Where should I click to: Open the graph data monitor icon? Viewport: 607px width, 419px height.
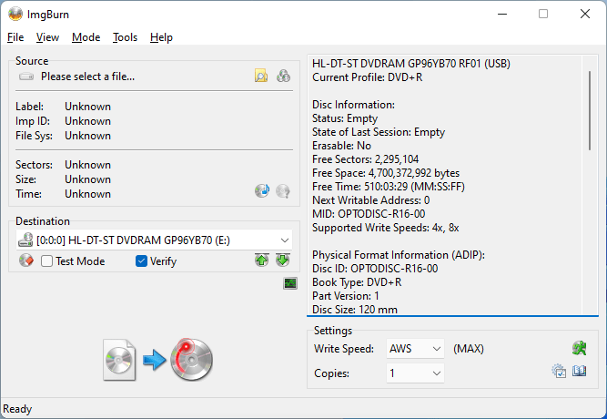(x=290, y=283)
